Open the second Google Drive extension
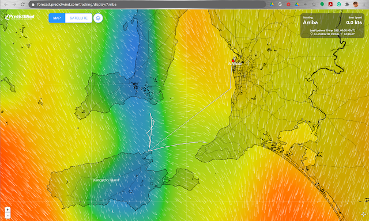 pos(297,4)
